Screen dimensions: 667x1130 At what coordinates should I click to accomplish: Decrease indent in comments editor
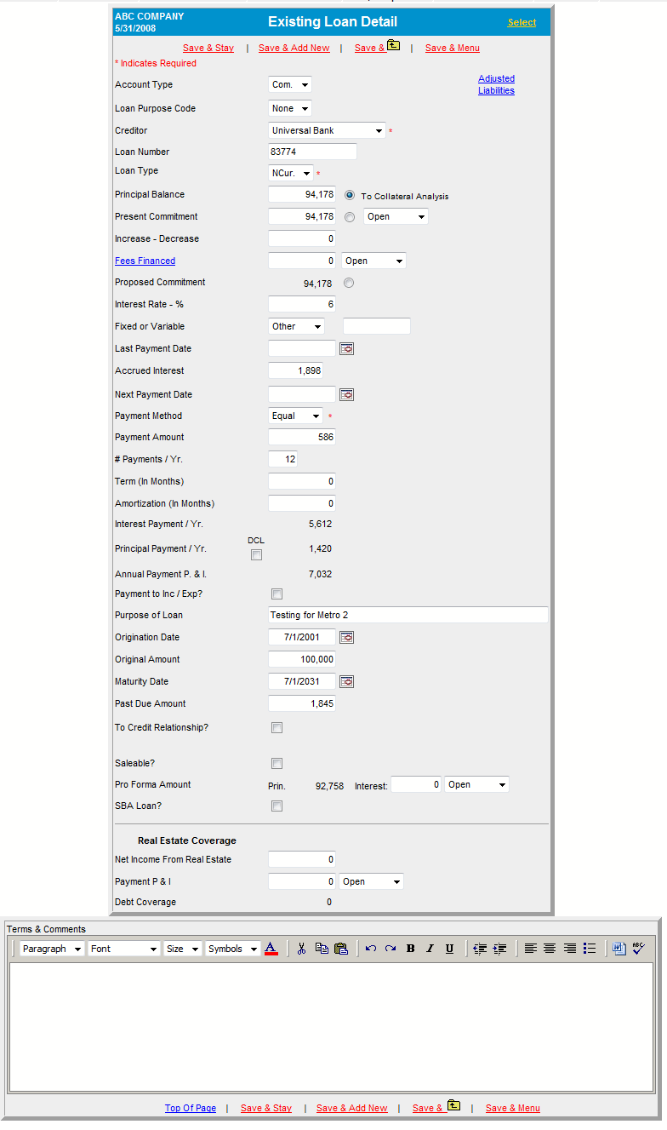coord(480,948)
